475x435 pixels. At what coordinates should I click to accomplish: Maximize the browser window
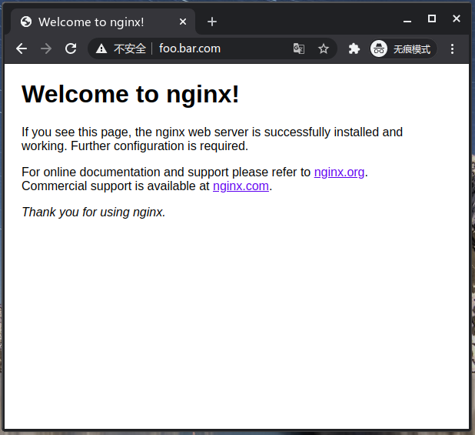coord(432,18)
